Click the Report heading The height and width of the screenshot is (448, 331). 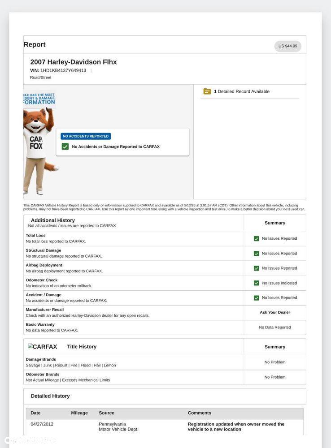35,44
